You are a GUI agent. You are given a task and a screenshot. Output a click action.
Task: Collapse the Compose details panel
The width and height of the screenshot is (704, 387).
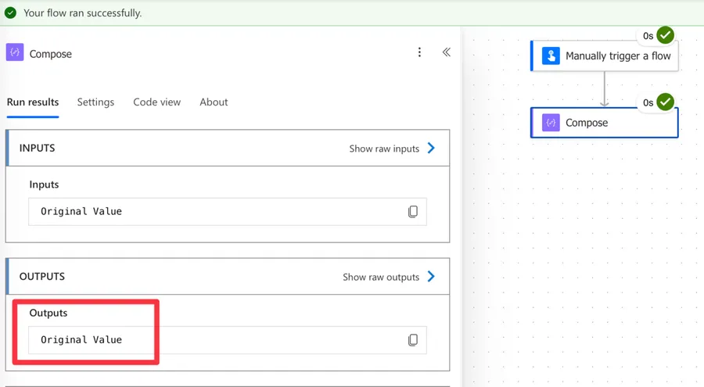446,52
